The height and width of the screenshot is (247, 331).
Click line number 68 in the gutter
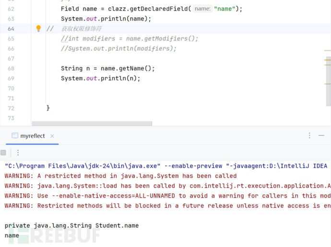[x=11, y=68]
